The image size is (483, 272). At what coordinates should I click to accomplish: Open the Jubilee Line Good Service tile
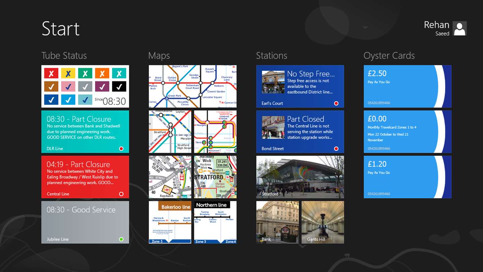tap(85, 222)
